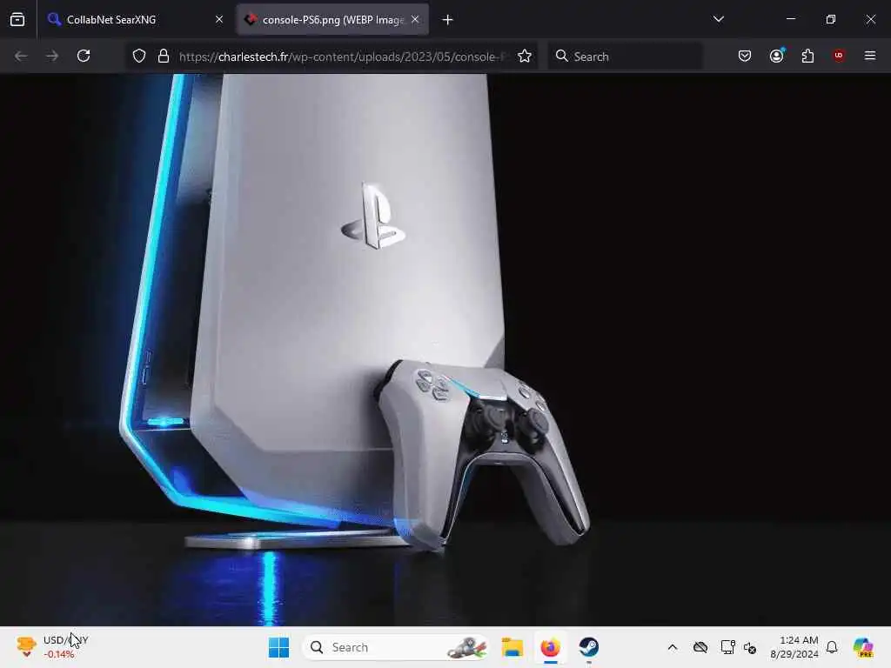Open tracking protection shield info
This screenshot has height=668, width=891.
[139, 57]
